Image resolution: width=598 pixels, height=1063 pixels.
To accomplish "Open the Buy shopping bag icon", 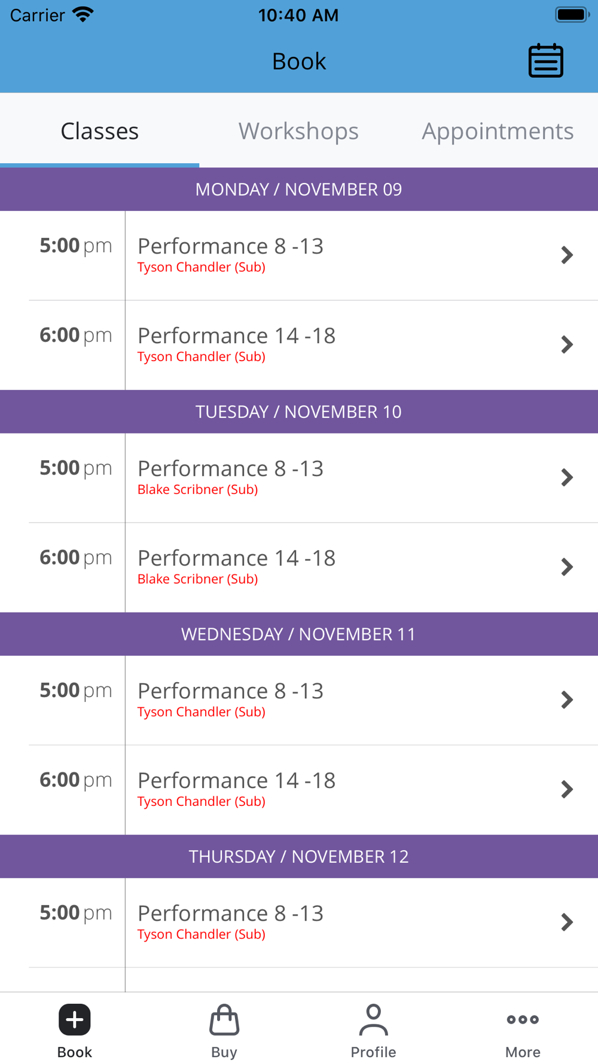I will 224,1019.
